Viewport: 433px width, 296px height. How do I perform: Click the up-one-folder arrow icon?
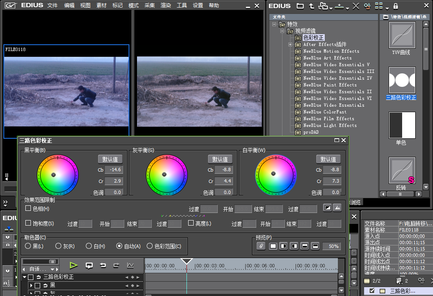pos(312,6)
